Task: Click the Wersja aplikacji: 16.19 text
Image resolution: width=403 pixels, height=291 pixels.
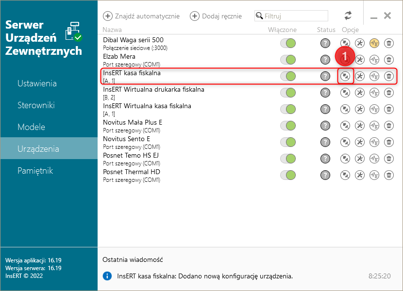Action: click(x=34, y=260)
